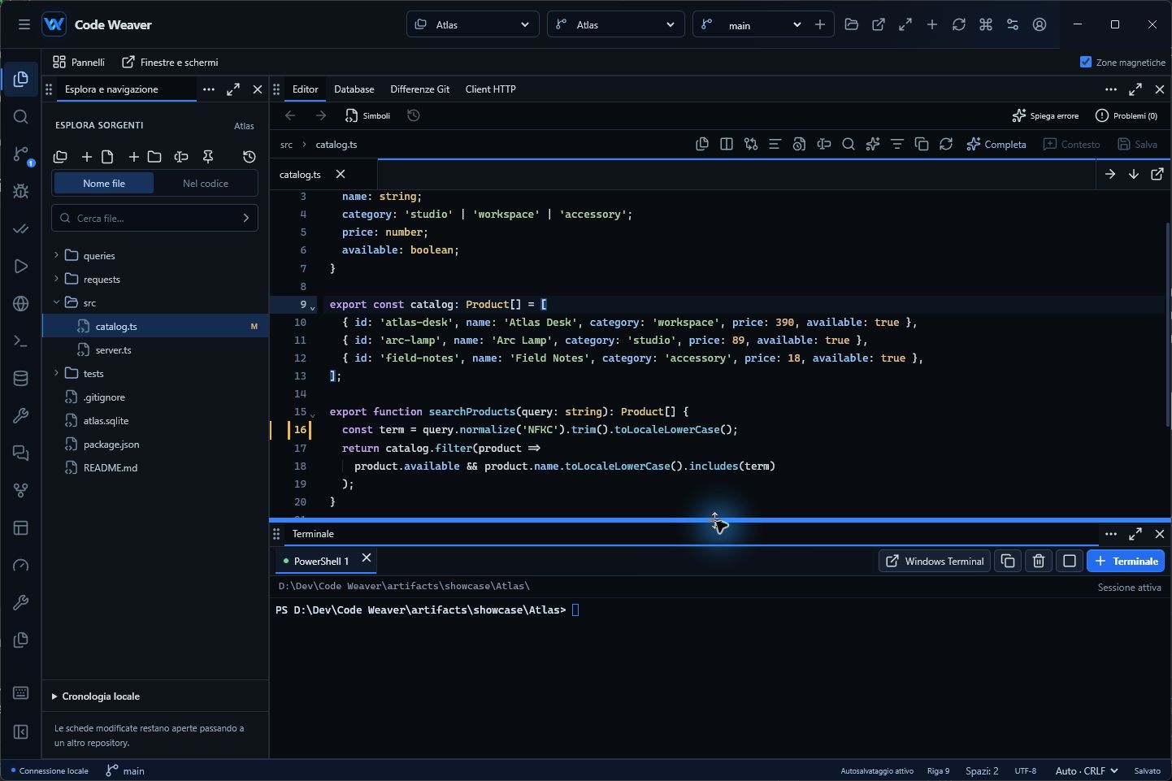Open the Debug bug icon in sidebar
1172x781 pixels.
(x=21, y=192)
